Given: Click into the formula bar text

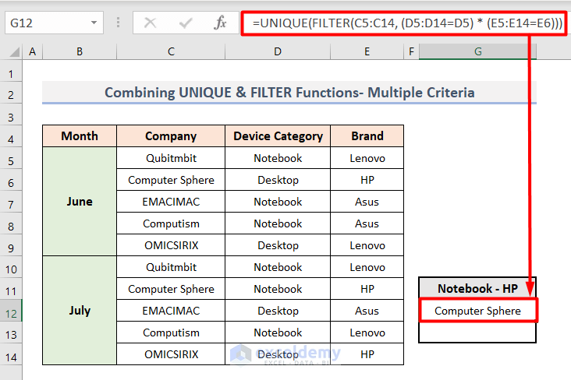Looking at the screenshot, I should 407,23.
